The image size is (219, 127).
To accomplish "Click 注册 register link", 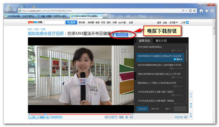I will (165, 22).
